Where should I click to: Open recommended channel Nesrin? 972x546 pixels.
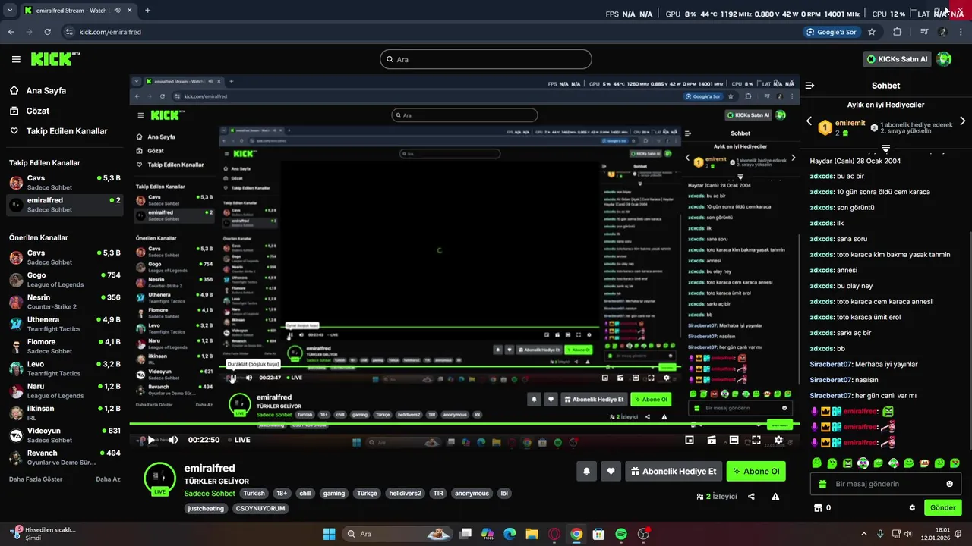click(x=65, y=302)
